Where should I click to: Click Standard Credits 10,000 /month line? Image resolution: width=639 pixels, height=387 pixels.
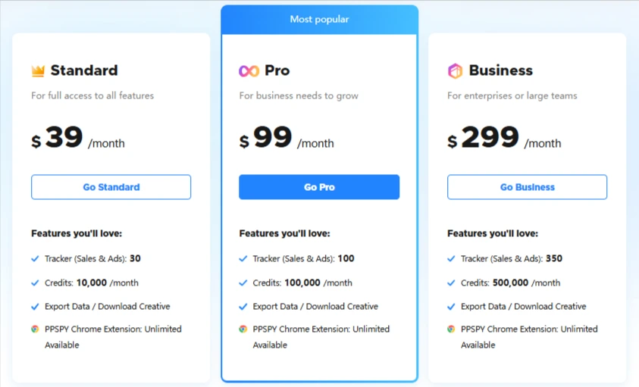coord(92,282)
